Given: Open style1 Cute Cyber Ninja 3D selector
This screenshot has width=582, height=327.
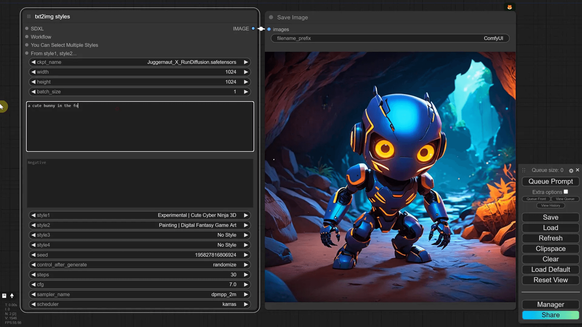Looking at the screenshot, I should point(139,215).
